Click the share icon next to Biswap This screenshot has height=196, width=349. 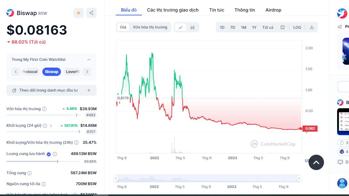tap(91, 13)
